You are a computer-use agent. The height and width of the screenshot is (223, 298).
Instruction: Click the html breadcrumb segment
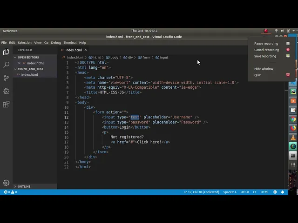point(95,57)
